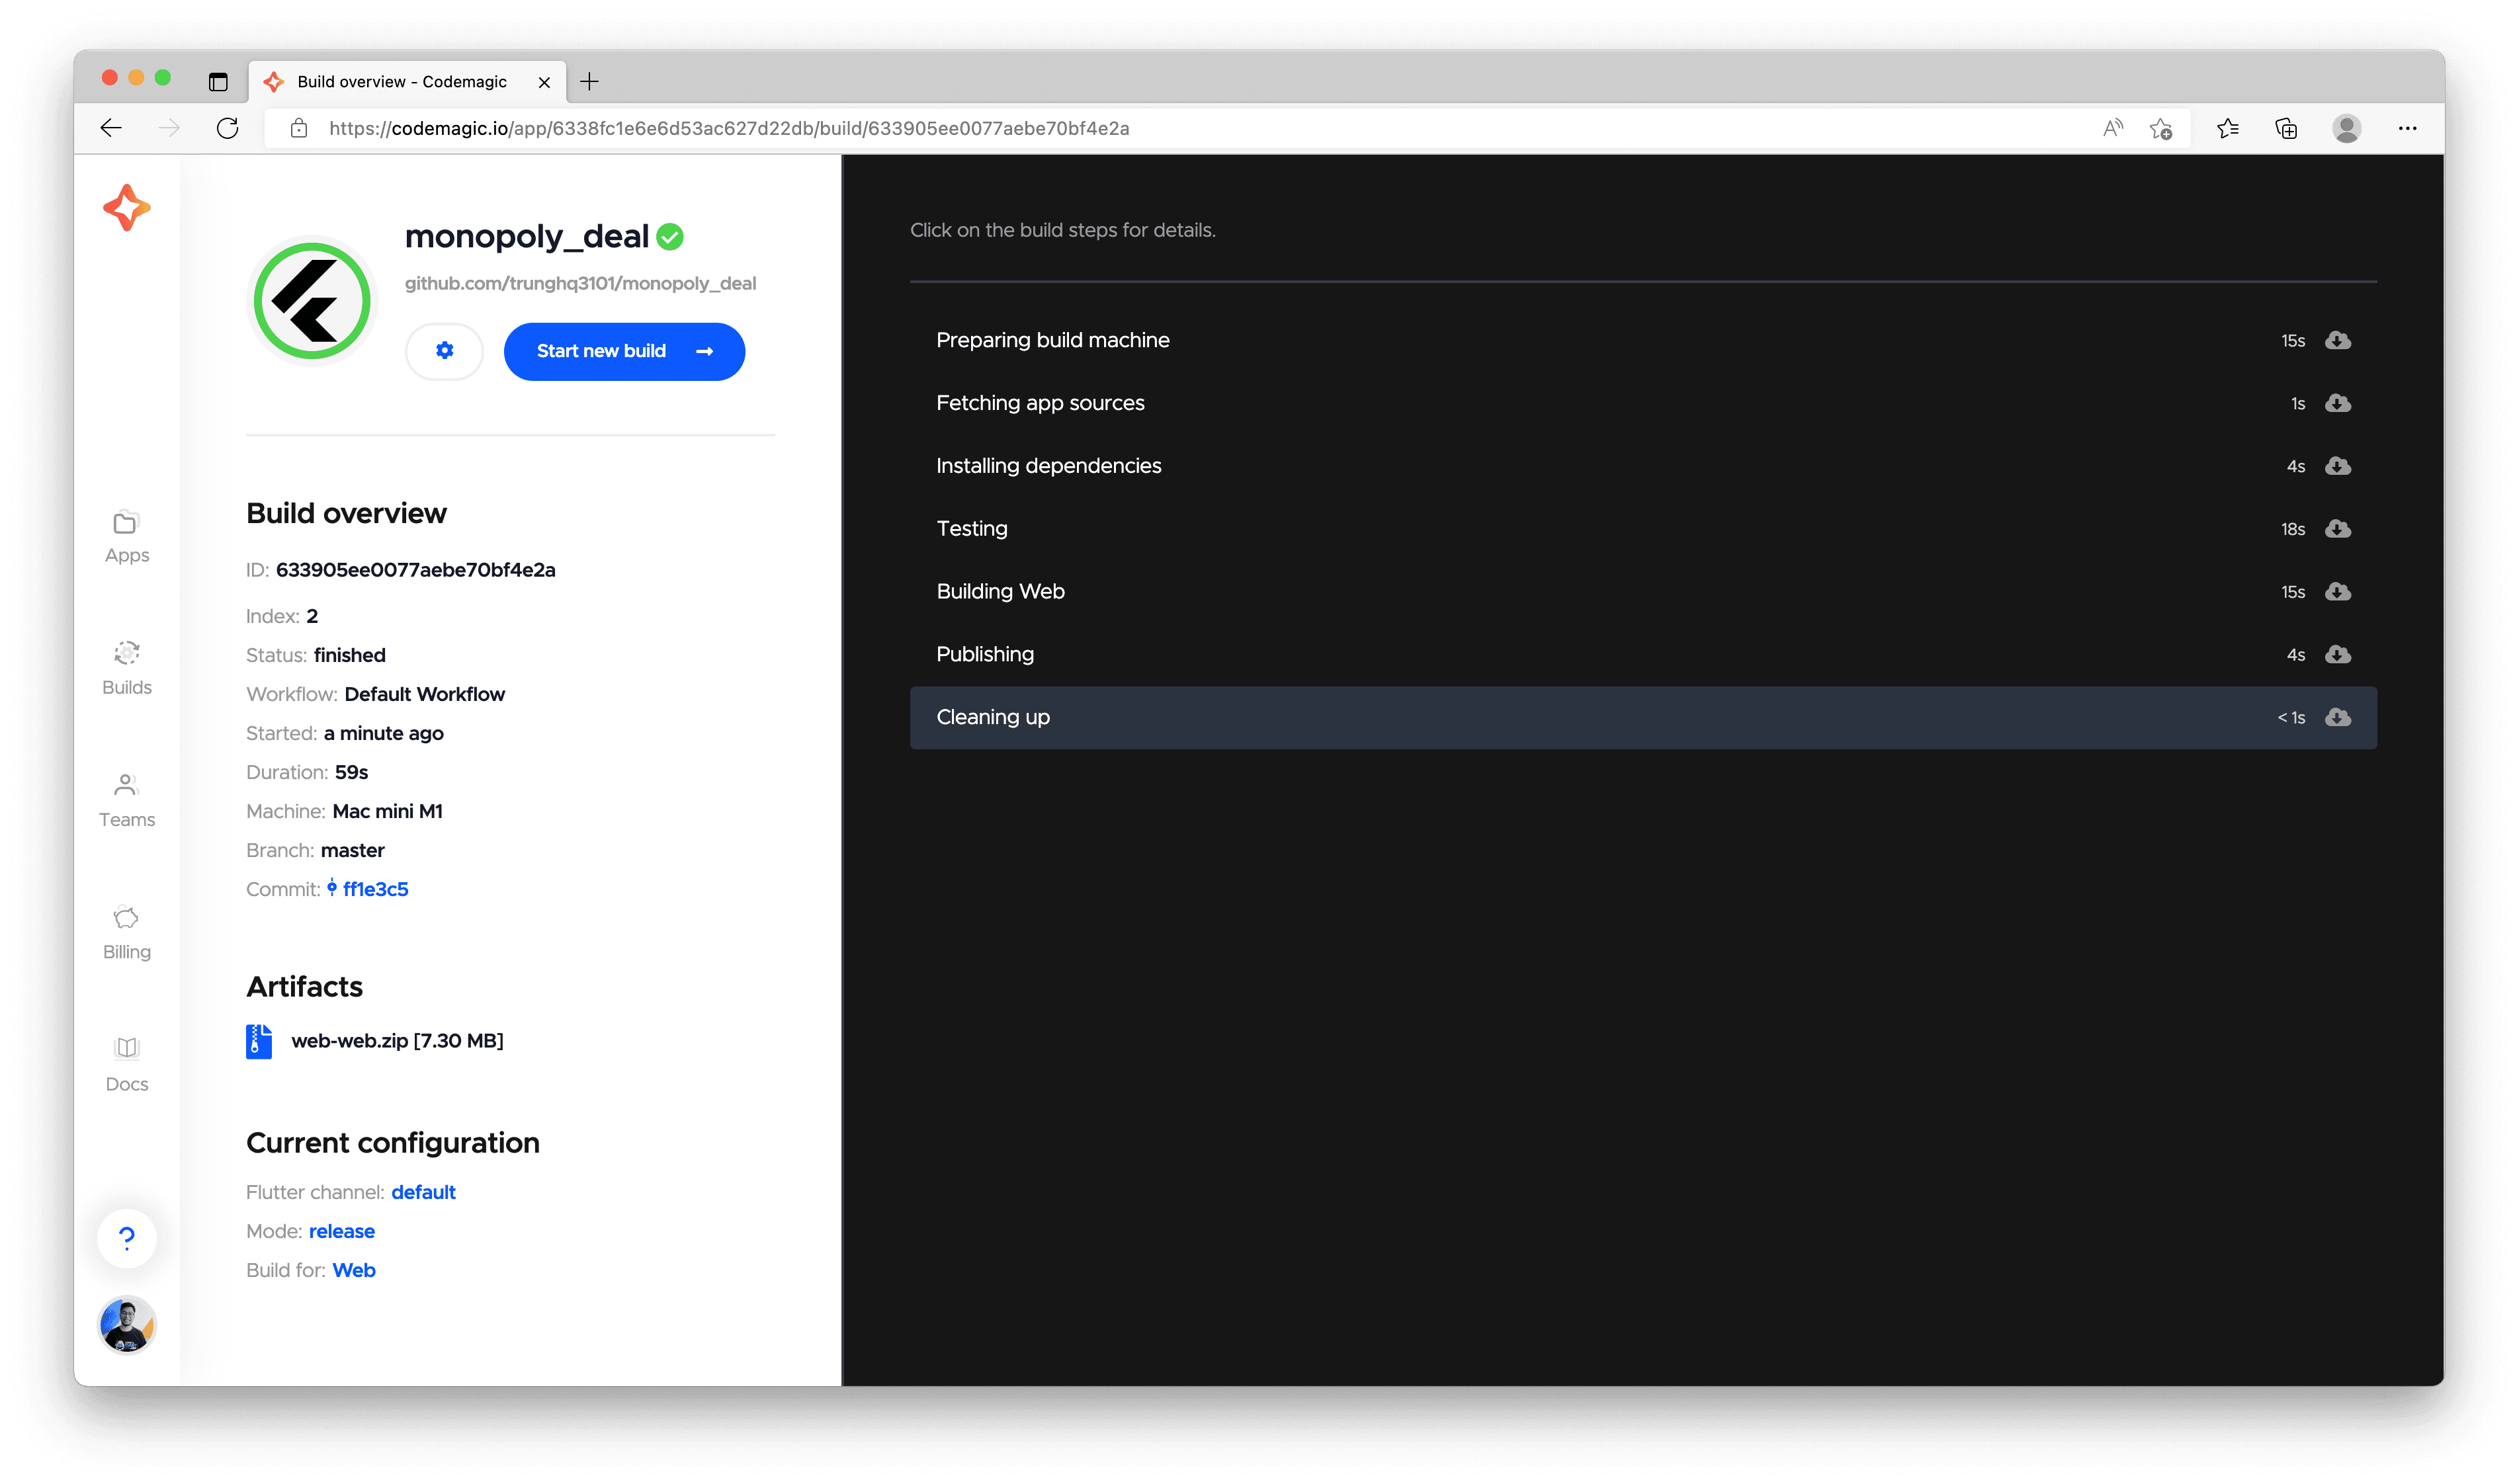Click the default Flutter channel link

423,1192
